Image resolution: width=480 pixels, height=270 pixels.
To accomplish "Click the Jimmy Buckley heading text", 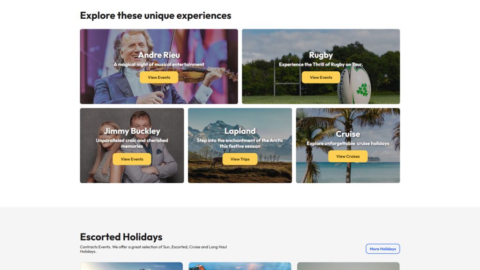I will pos(132,131).
